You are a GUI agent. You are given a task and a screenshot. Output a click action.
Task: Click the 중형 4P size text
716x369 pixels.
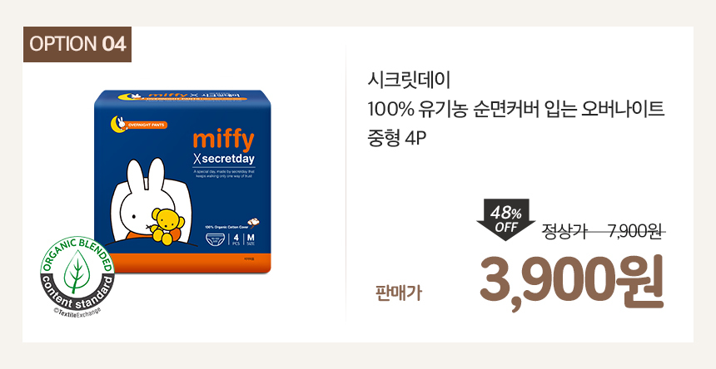coord(396,139)
